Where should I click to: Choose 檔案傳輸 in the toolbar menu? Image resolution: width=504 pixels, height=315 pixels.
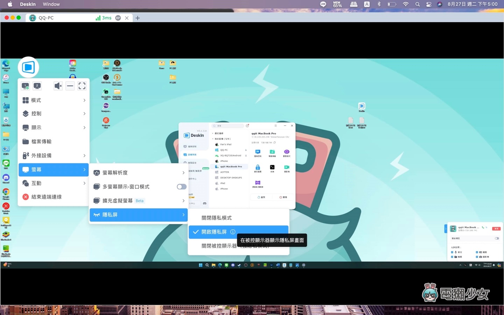click(54, 141)
